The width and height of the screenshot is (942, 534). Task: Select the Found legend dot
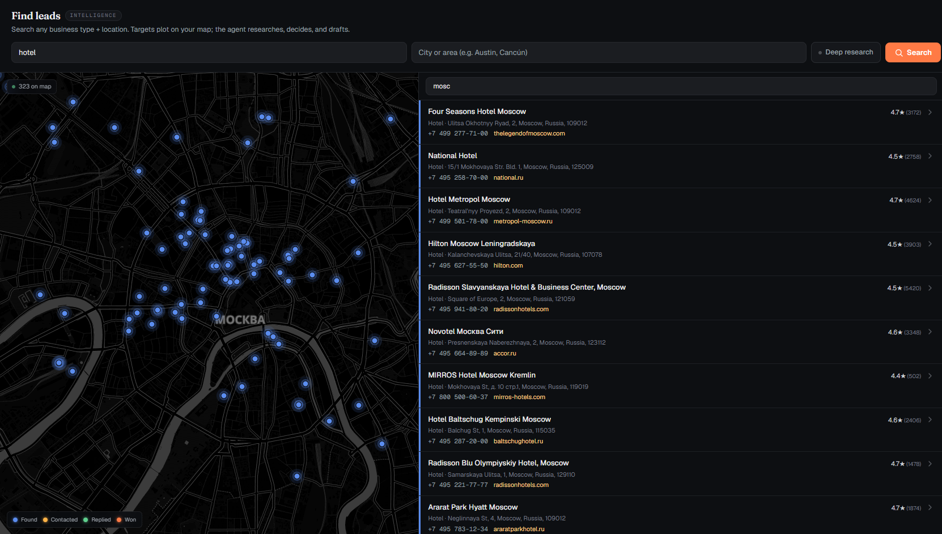pyautogui.click(x=15, y=520)
